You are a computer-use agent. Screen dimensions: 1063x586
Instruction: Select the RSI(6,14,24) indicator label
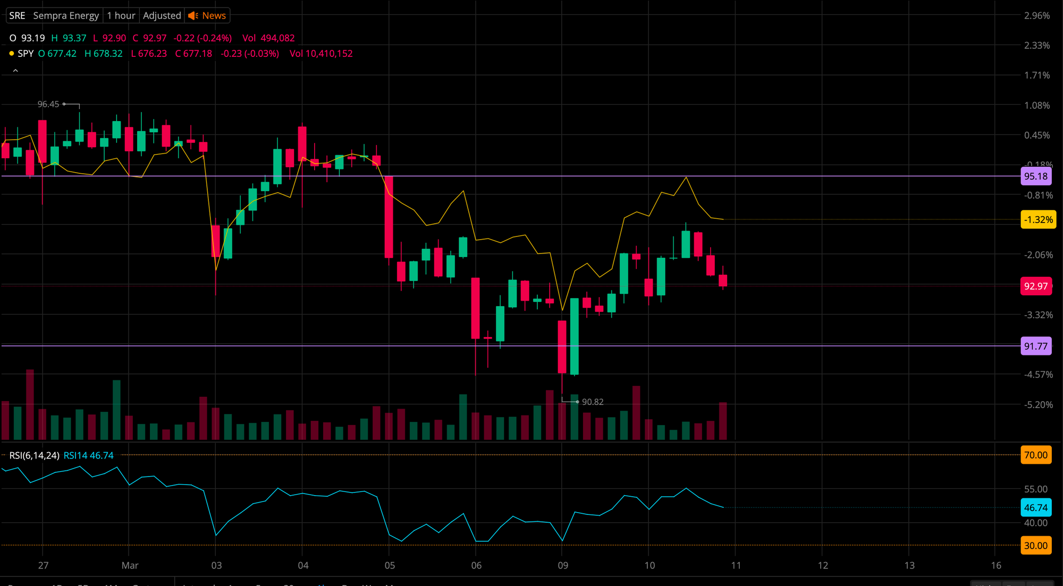pos(34,456)
